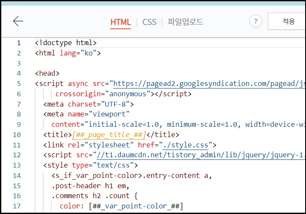Click the <head> tag text
The height and width of the screenshot is (214, 306).
47,73
